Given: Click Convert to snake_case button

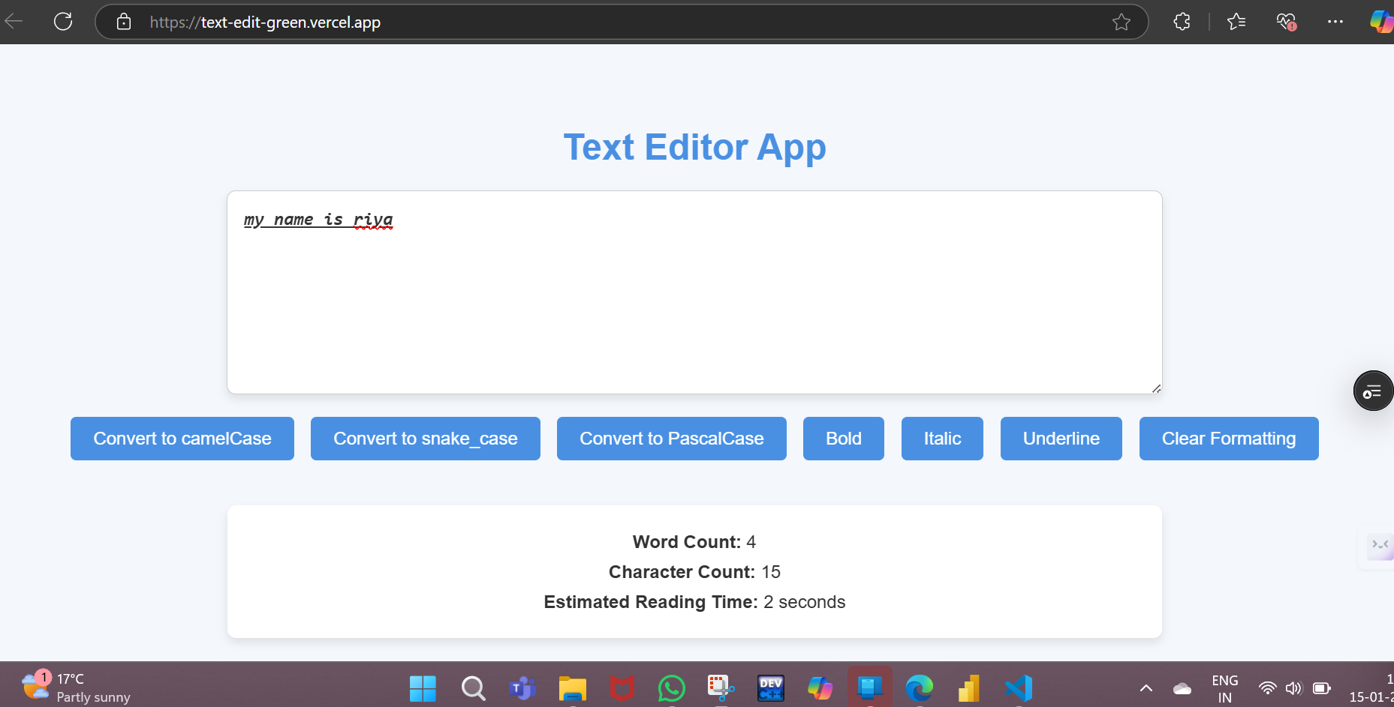Looking at the screenshot, I should 425,439.
